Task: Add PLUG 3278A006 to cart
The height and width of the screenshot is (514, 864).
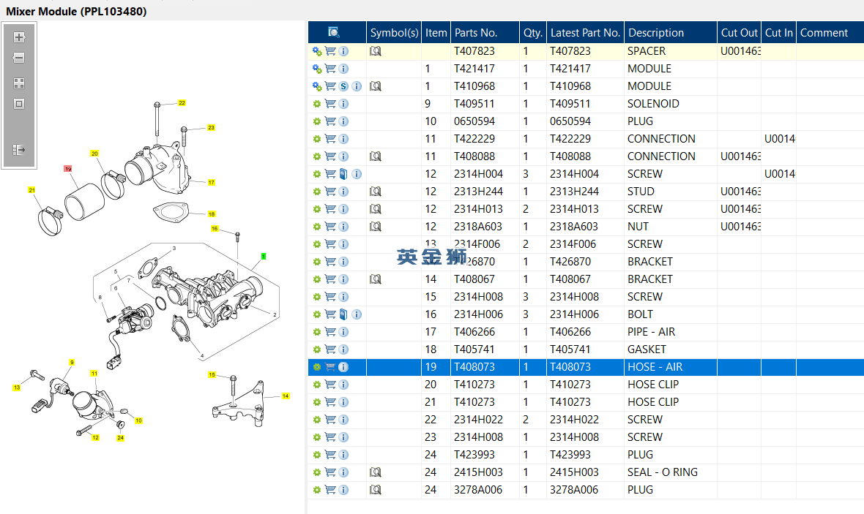Action: [x=330, y=490]
